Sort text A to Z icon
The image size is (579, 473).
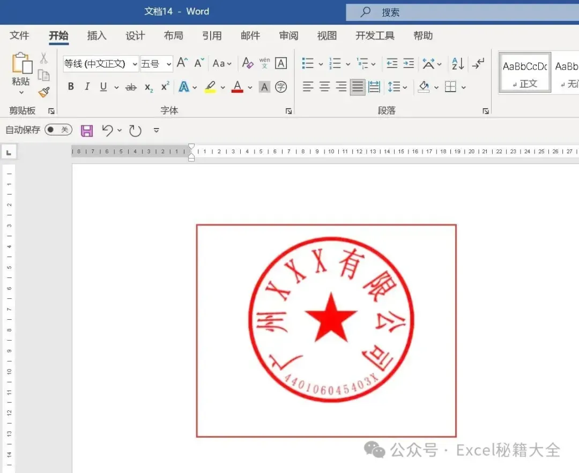(x=458, y=63)
